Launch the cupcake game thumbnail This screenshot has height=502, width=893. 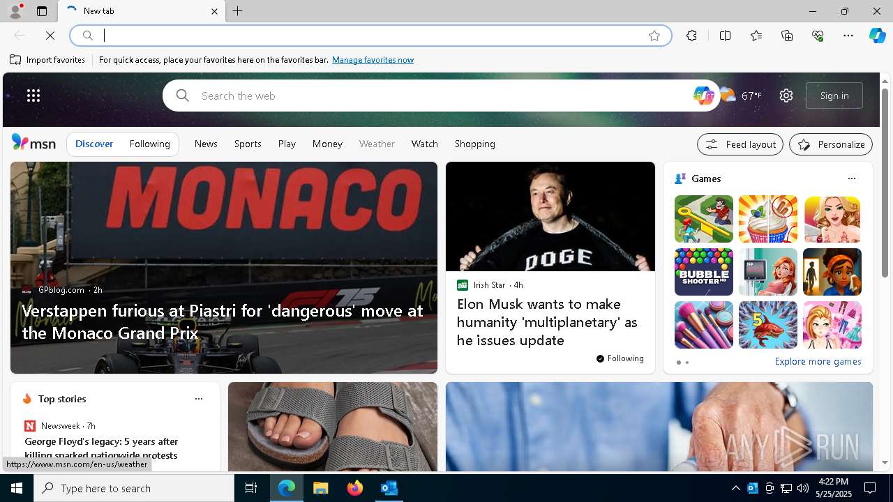tap(768, 219)
